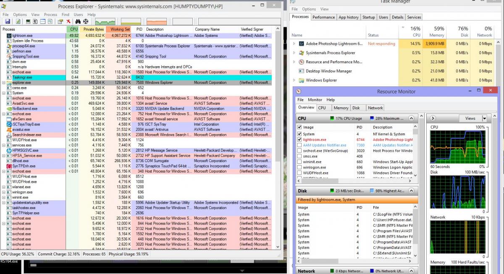Uncheck the System process checkbox in Resource Monitor

299,134
